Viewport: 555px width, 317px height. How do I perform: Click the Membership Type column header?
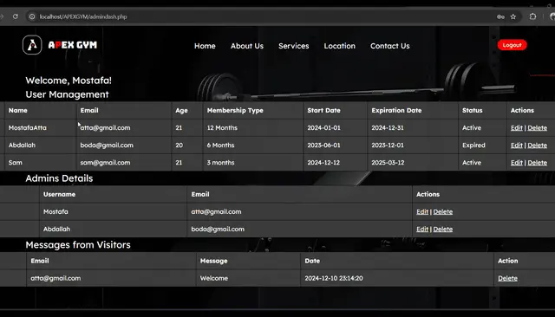235,110
